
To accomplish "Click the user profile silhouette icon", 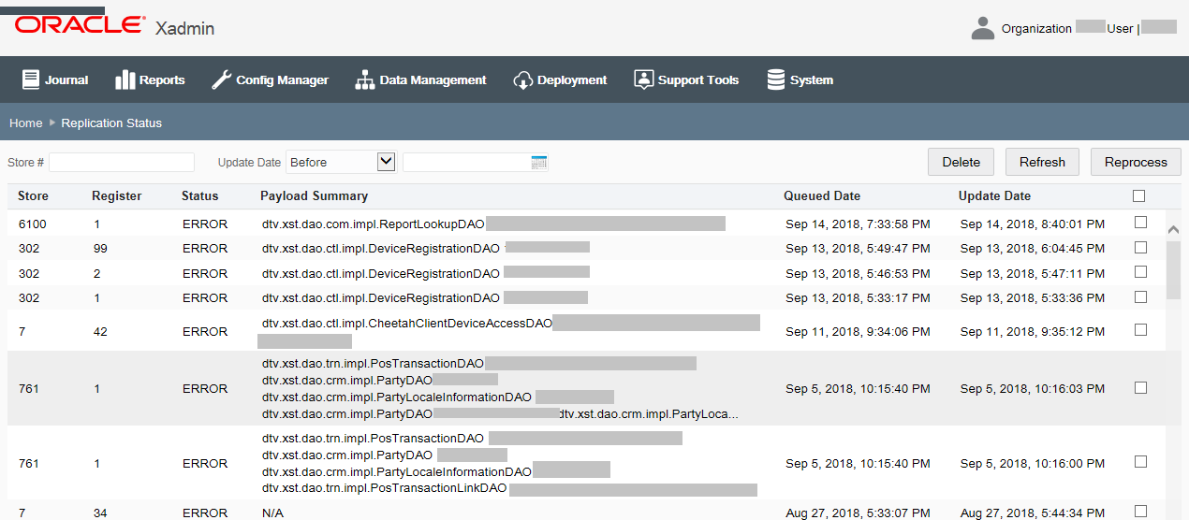I will [983, 28].
